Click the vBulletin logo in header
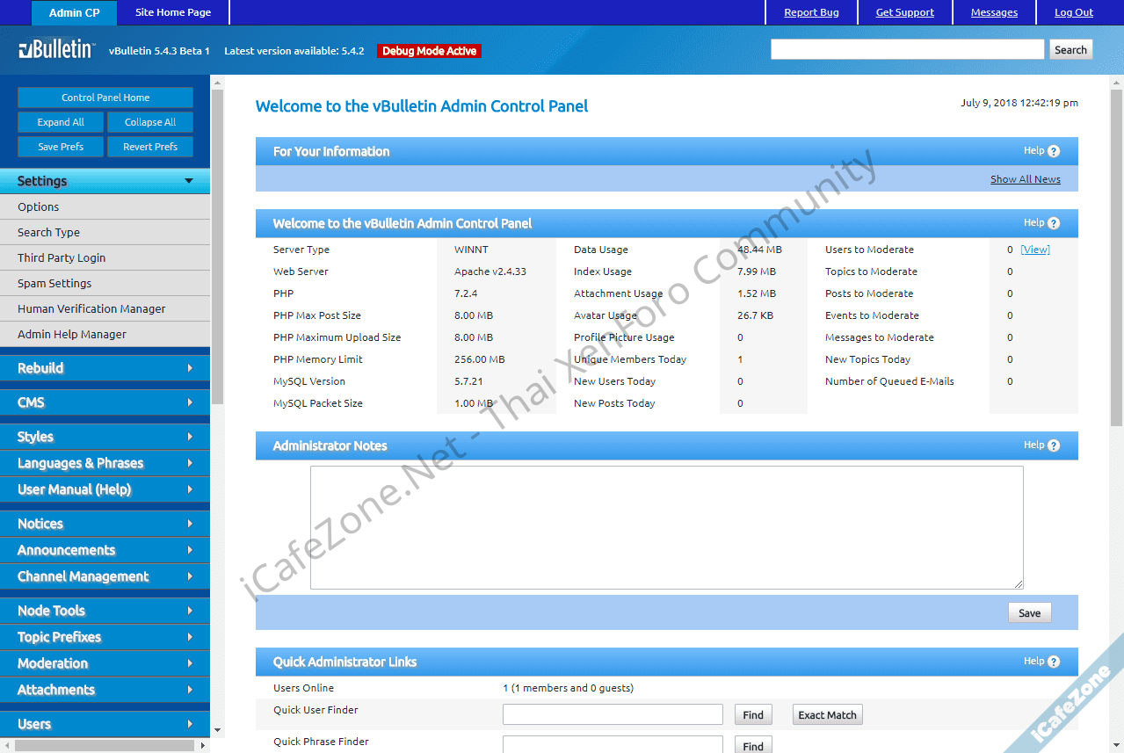The image size is (1124, 753). point(55,50)
